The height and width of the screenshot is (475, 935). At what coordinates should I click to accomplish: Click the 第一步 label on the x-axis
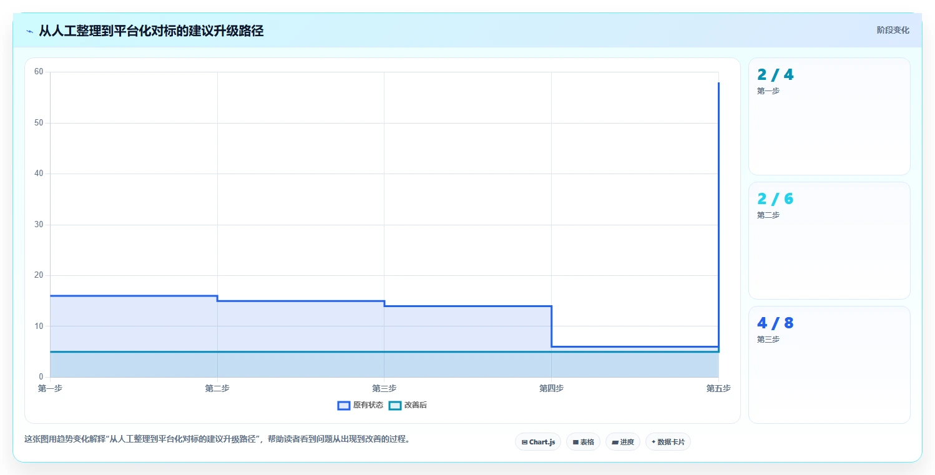pos(50,388)
